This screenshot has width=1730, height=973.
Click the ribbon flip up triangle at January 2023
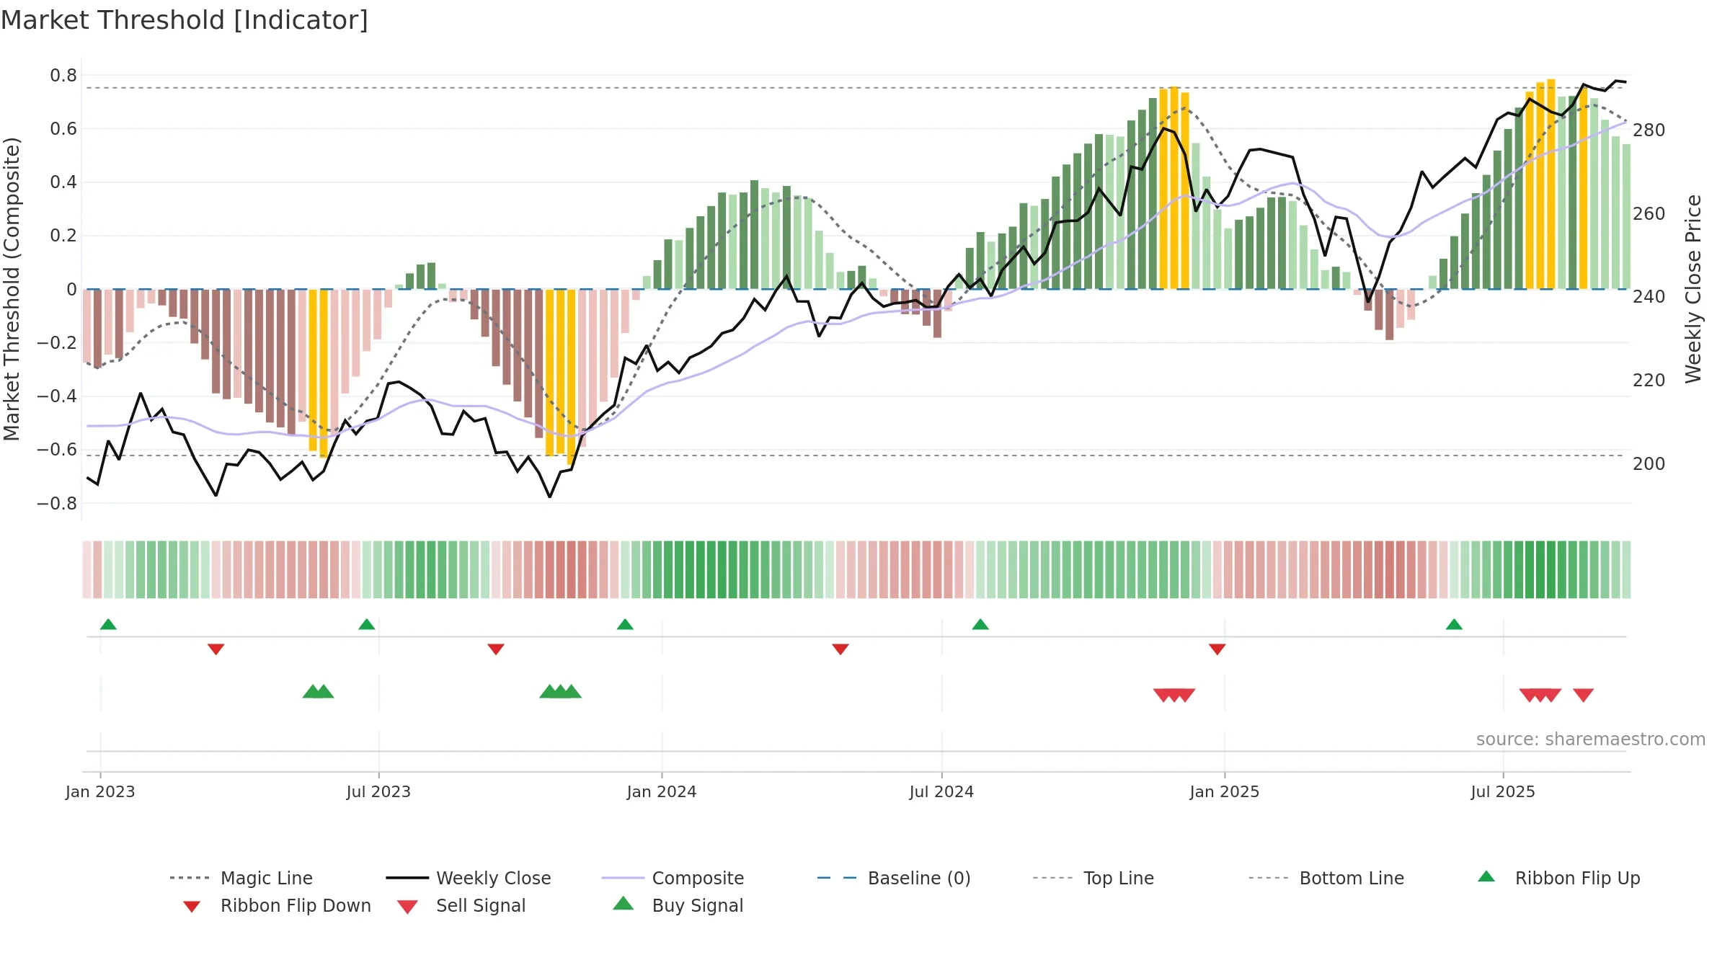(108, 624)
